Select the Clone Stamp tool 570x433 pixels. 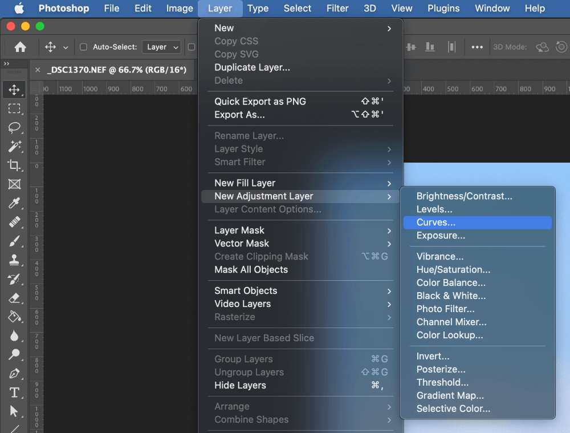click(14, 260)
